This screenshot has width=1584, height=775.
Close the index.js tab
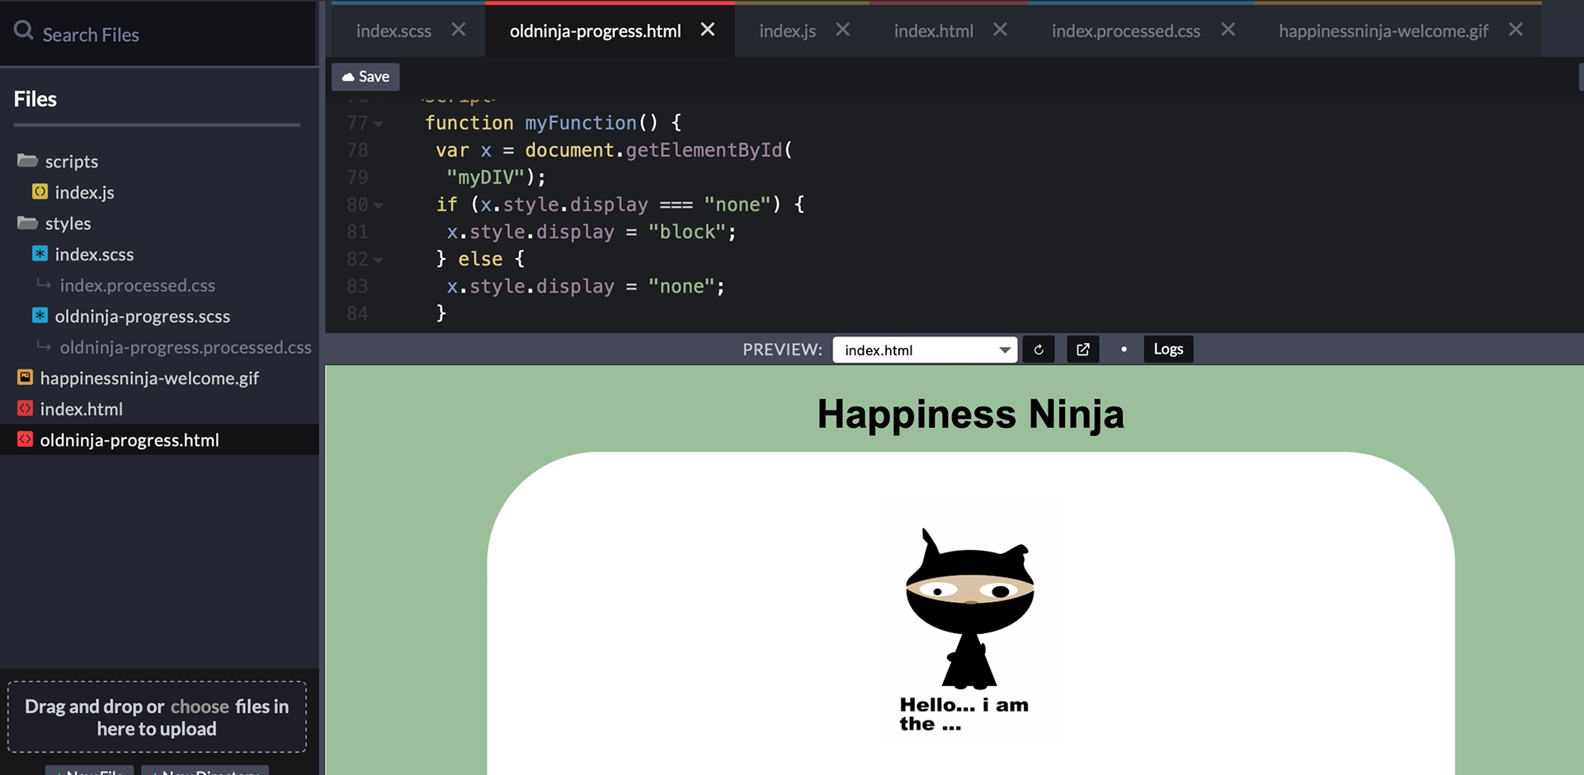[842, 30]
